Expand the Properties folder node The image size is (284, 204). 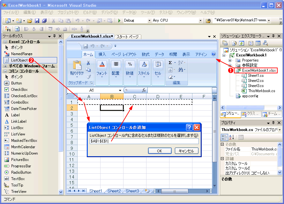tap(230, 60)
